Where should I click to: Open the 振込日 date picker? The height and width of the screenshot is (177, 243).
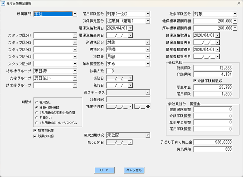point(130,78)
